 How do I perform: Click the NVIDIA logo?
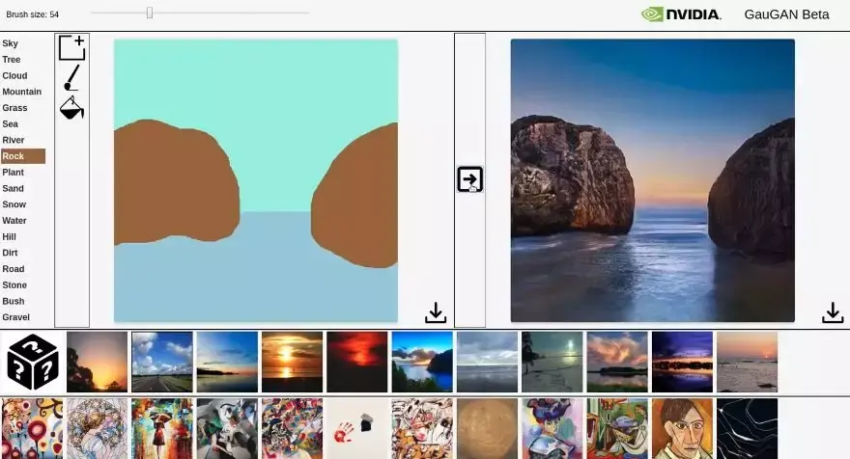tap(681, 14)
